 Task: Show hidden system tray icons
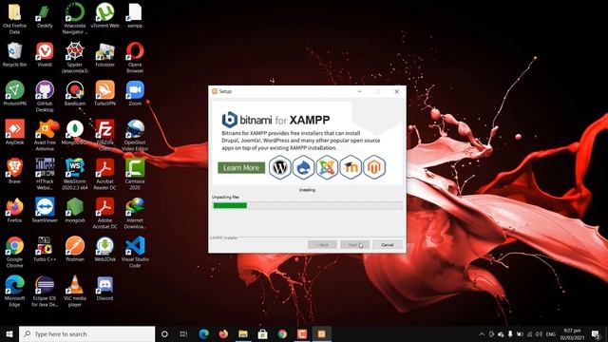click(x=482, y=333)
